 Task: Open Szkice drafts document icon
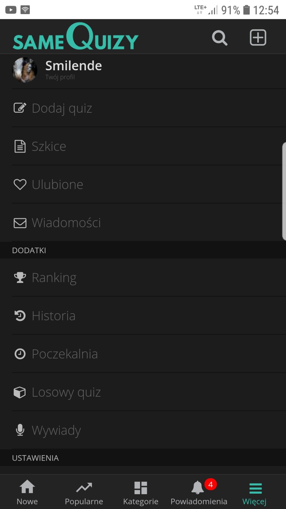(x=20, y=146)
